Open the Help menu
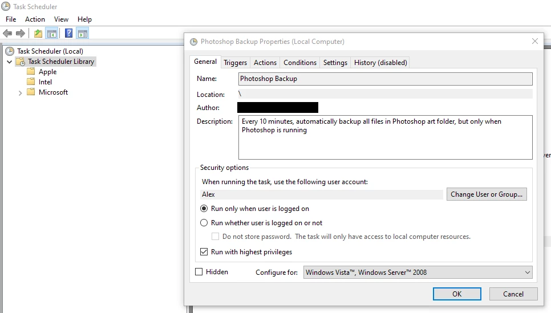551x313 pixels. (84, 19)
